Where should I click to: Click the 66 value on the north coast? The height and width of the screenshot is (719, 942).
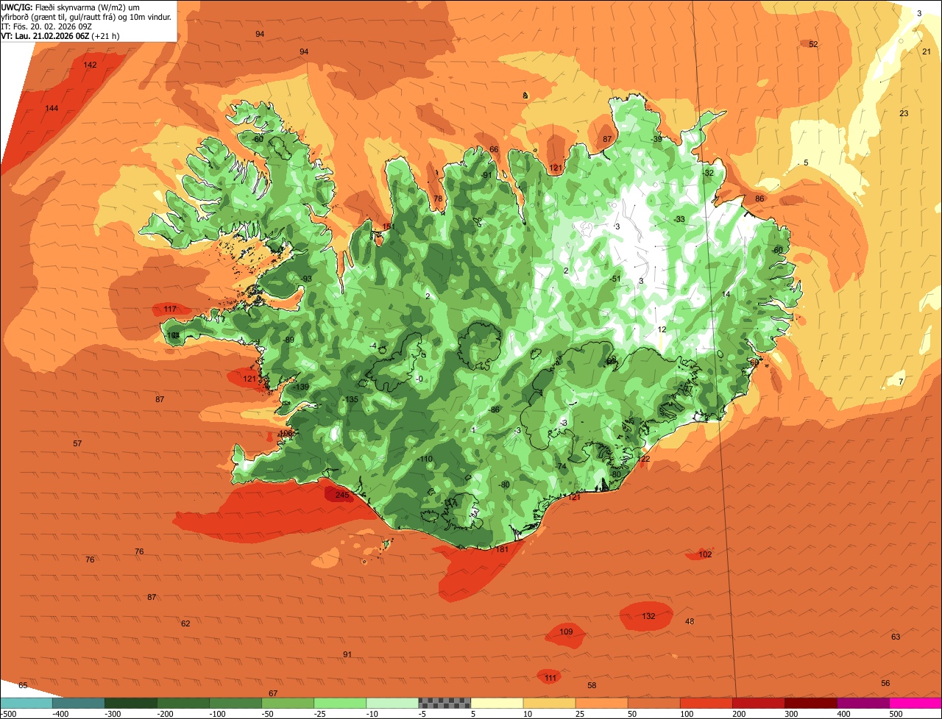(494, 149)
